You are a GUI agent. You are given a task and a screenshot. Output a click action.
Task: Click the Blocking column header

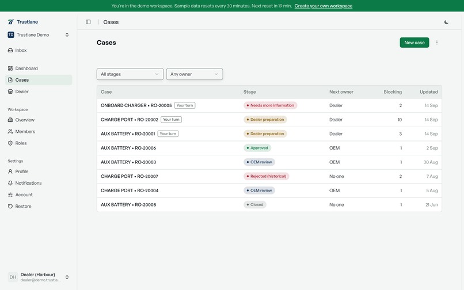[x=393, y=92]
